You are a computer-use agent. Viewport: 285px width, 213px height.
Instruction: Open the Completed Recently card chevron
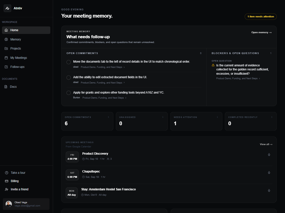pos(272,117)
